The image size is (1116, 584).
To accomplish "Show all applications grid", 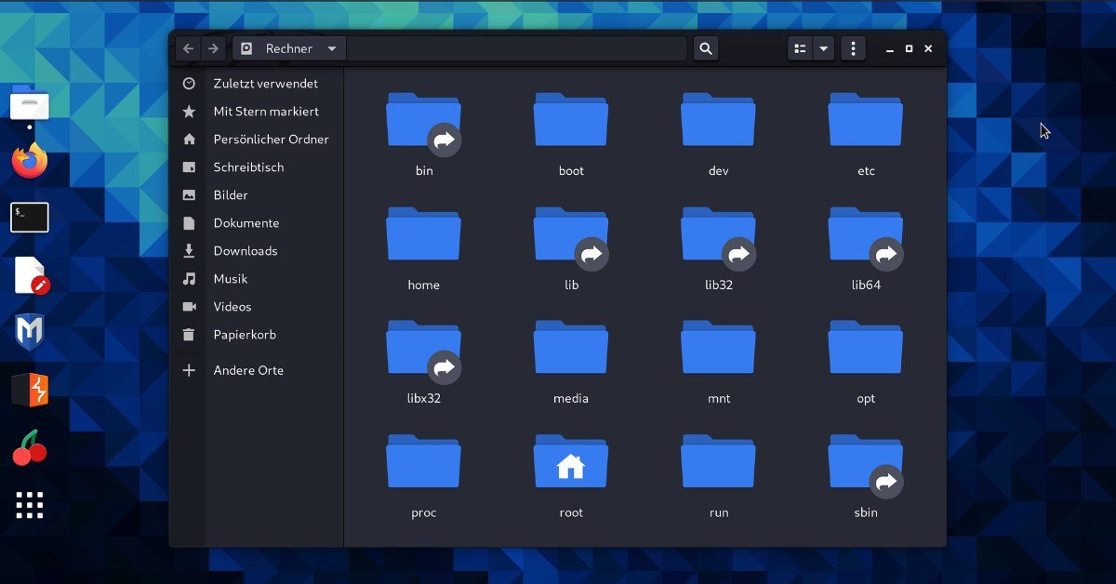I will click(30, 505).
